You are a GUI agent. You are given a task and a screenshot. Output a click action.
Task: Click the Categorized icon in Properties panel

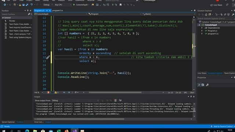(199, 85)
